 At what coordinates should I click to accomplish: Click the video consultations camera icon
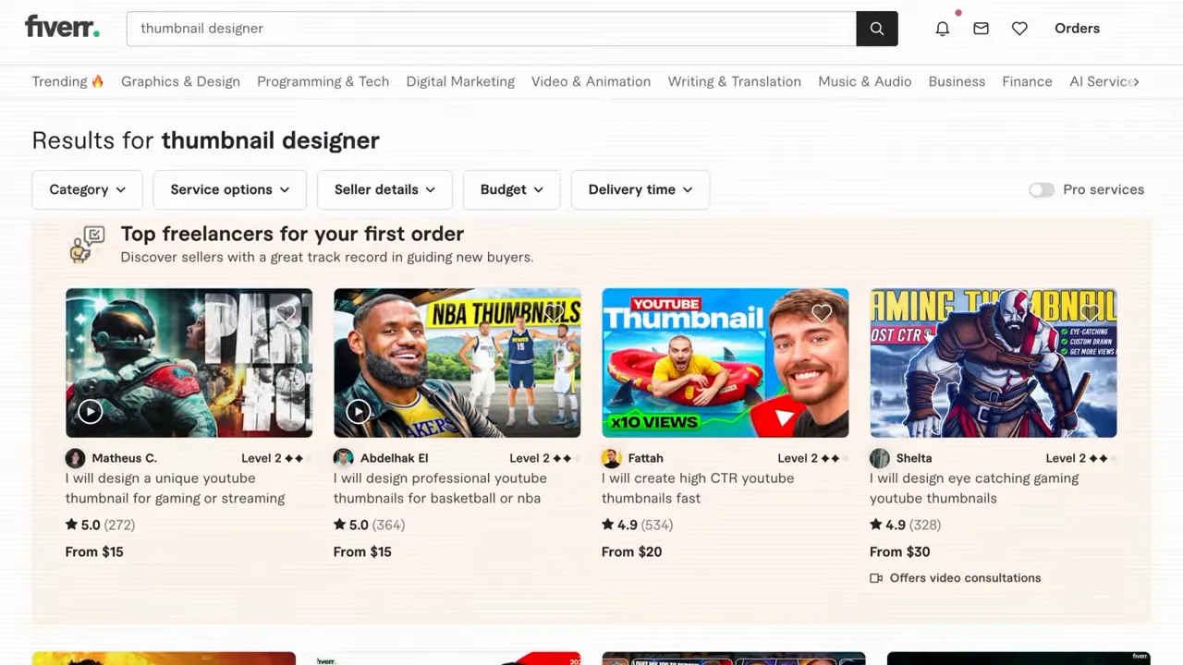pyautogui.click(x=876, y=578)
